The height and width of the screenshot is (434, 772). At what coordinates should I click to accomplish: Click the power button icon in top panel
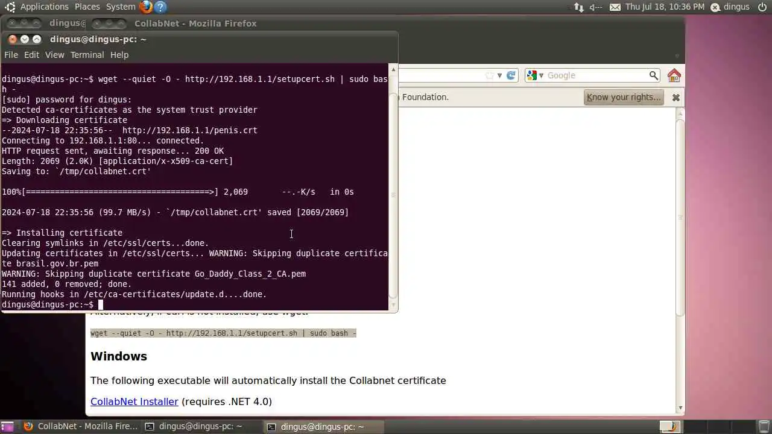(762, 7)
